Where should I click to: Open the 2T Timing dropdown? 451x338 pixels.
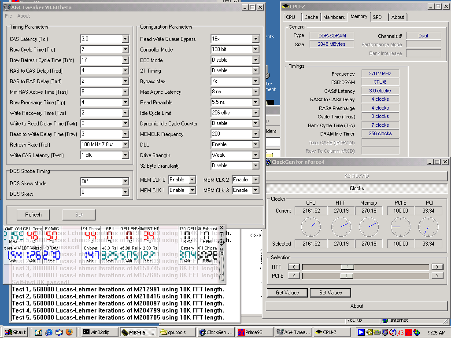click(256, 71)
